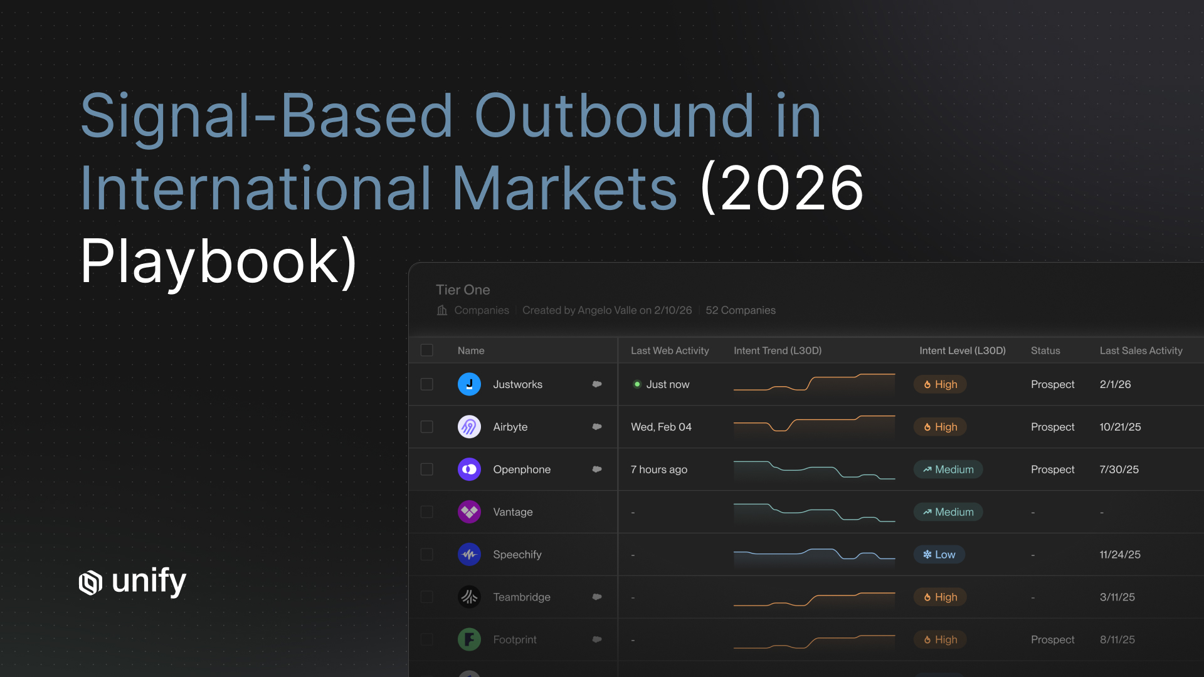Open the Vantage company name
This screenshot has height=677, width=1204.
pyautogui.click(x=512, y=512)
